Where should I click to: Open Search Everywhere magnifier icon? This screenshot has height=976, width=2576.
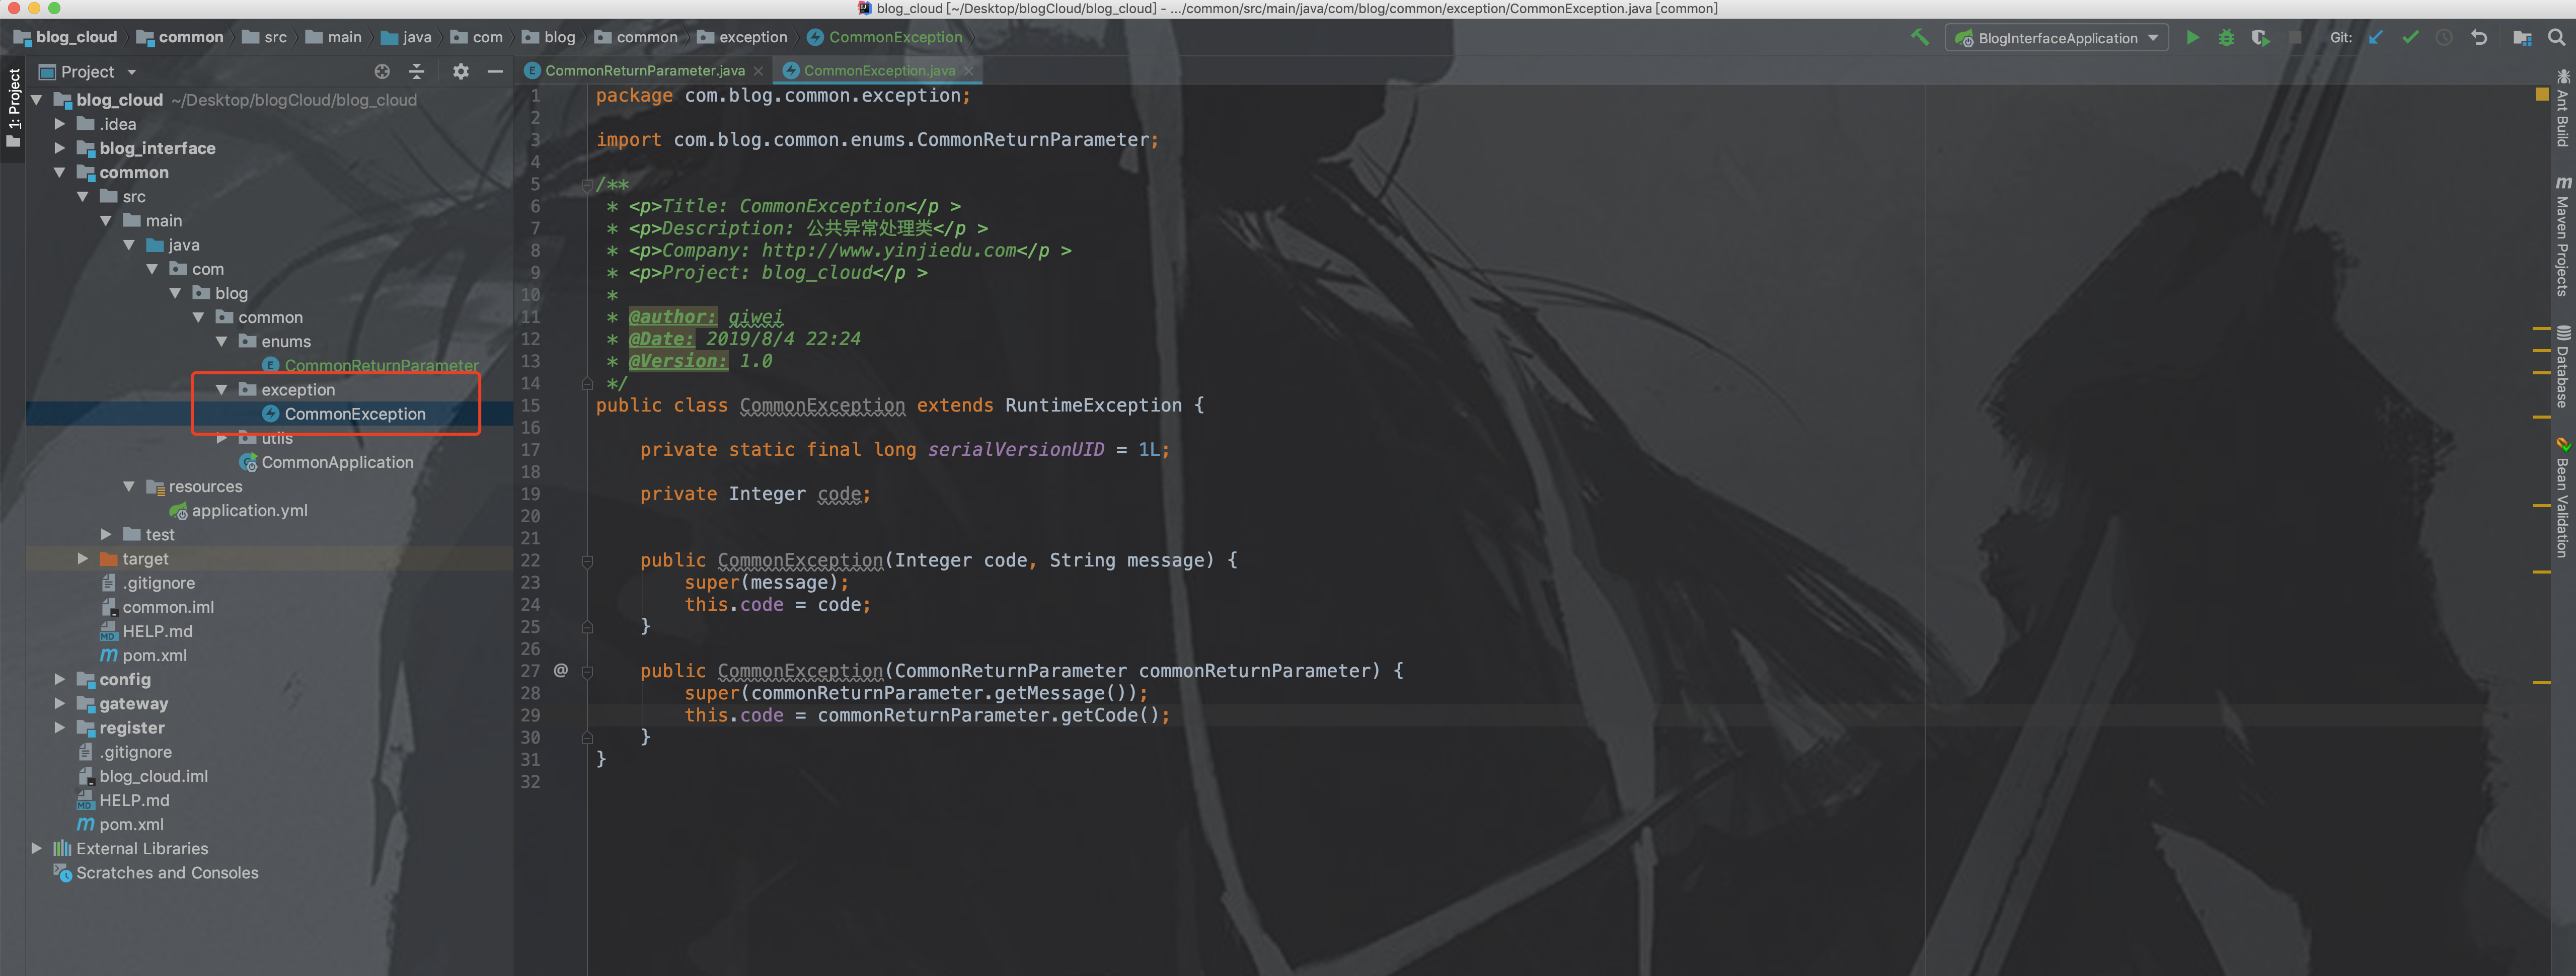[2556, 38]
